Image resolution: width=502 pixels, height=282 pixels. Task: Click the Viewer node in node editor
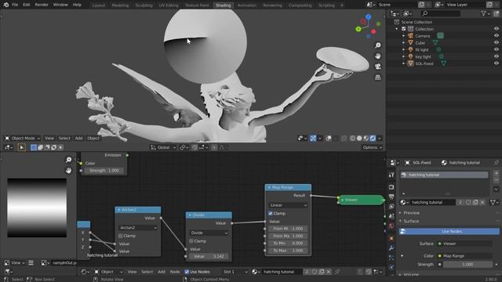coord(361,200)
